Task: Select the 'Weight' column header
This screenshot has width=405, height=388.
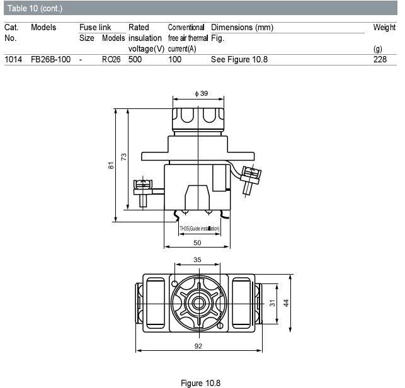Action: pos(384,27)
